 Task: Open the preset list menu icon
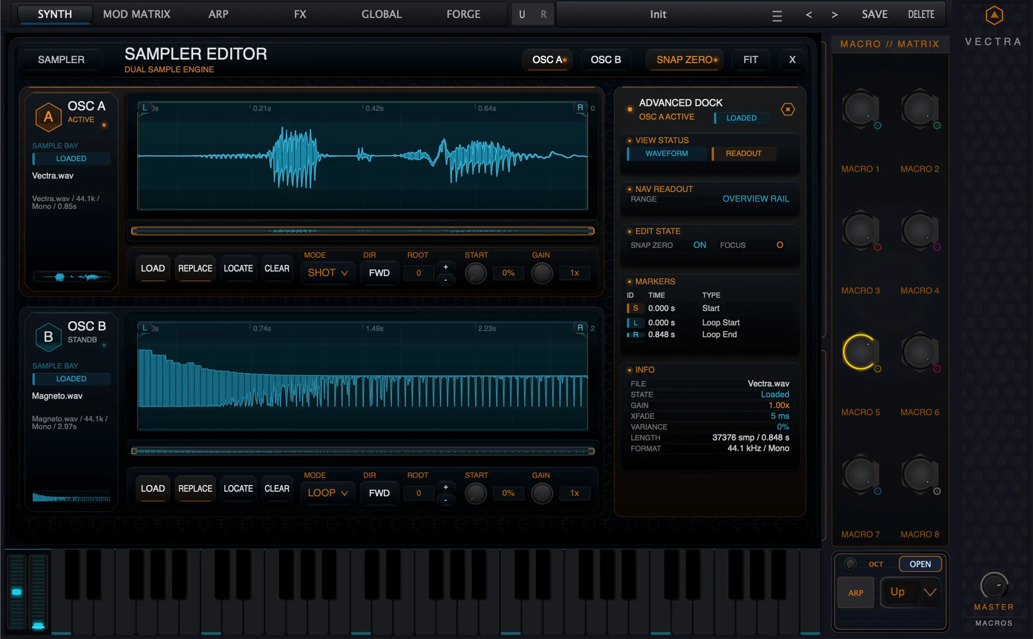tap(777, 15)
